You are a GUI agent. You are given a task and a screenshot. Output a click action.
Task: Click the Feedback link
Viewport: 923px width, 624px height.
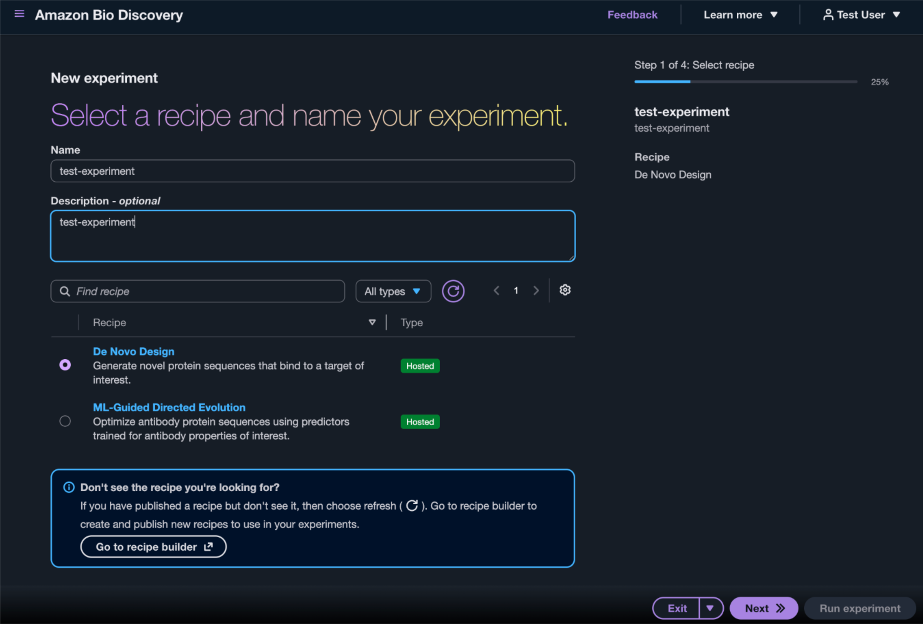[632, 15]
